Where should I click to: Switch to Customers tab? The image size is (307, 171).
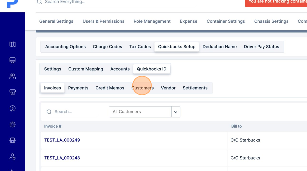(x=142, y=88)
